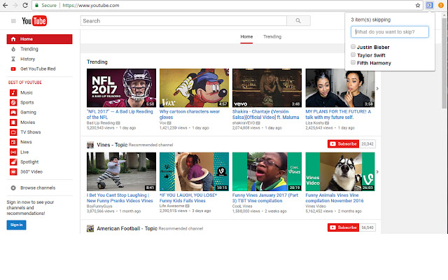Click the YouTube search field

[x=183, y=21]
